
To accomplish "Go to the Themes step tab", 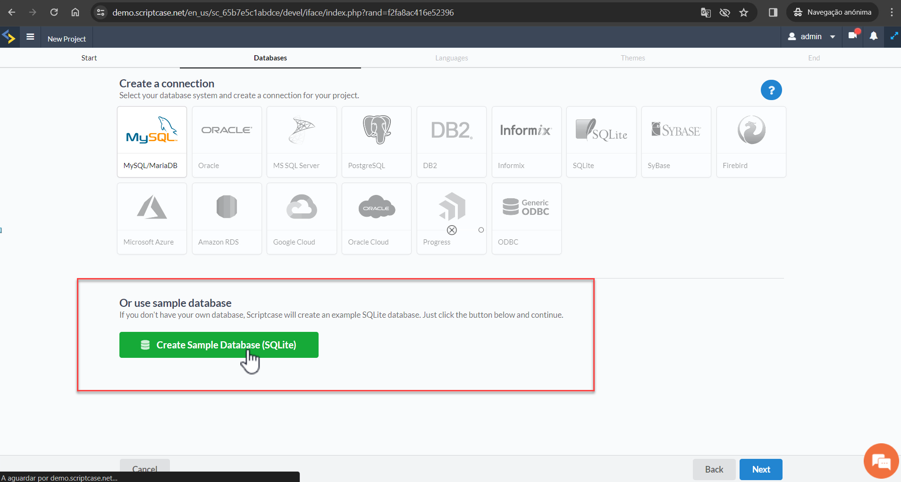I will coord(633,58).
